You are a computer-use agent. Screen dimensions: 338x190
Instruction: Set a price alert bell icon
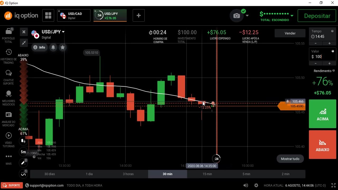click(53, 47)
